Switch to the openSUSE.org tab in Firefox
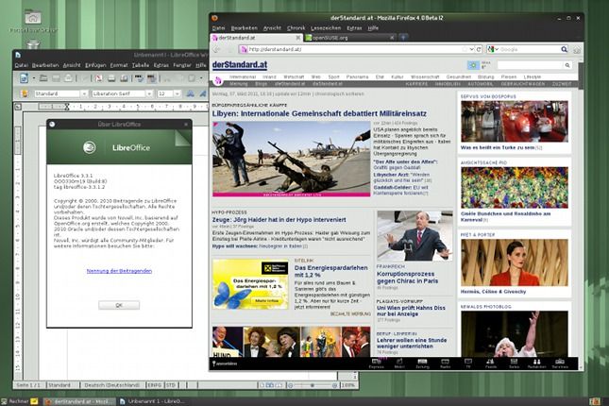Image resolution: width=609 pixels, height=406 pixels. (x=350, y=38)
